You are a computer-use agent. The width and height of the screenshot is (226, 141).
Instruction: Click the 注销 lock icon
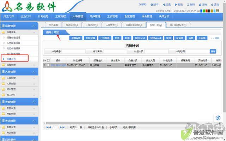pyautogui.click(x=200, y=5)
